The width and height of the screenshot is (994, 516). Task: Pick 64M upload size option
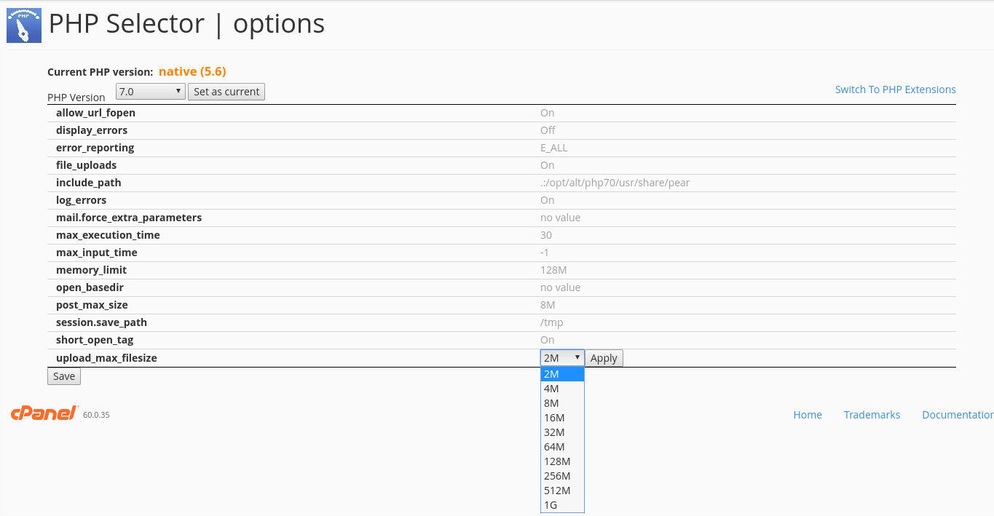562,447
